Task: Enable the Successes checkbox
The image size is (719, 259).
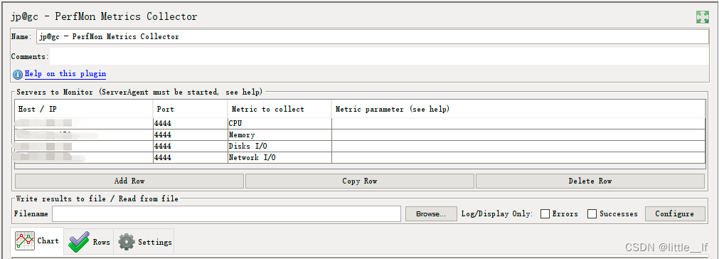Action: pos(592,214)
